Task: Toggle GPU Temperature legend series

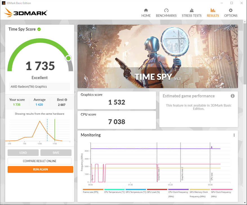Action: 136,191
